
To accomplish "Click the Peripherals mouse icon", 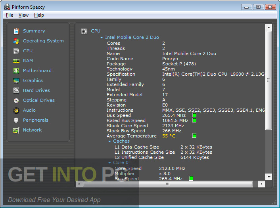I will coord(16,120).
